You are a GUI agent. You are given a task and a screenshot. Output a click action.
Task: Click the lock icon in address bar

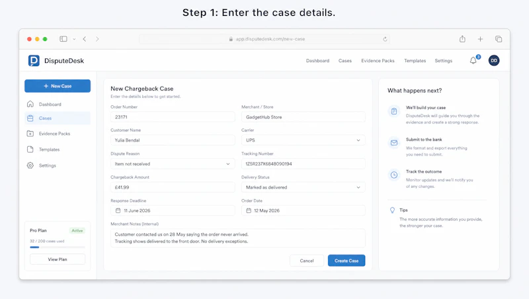coord(231,39)
